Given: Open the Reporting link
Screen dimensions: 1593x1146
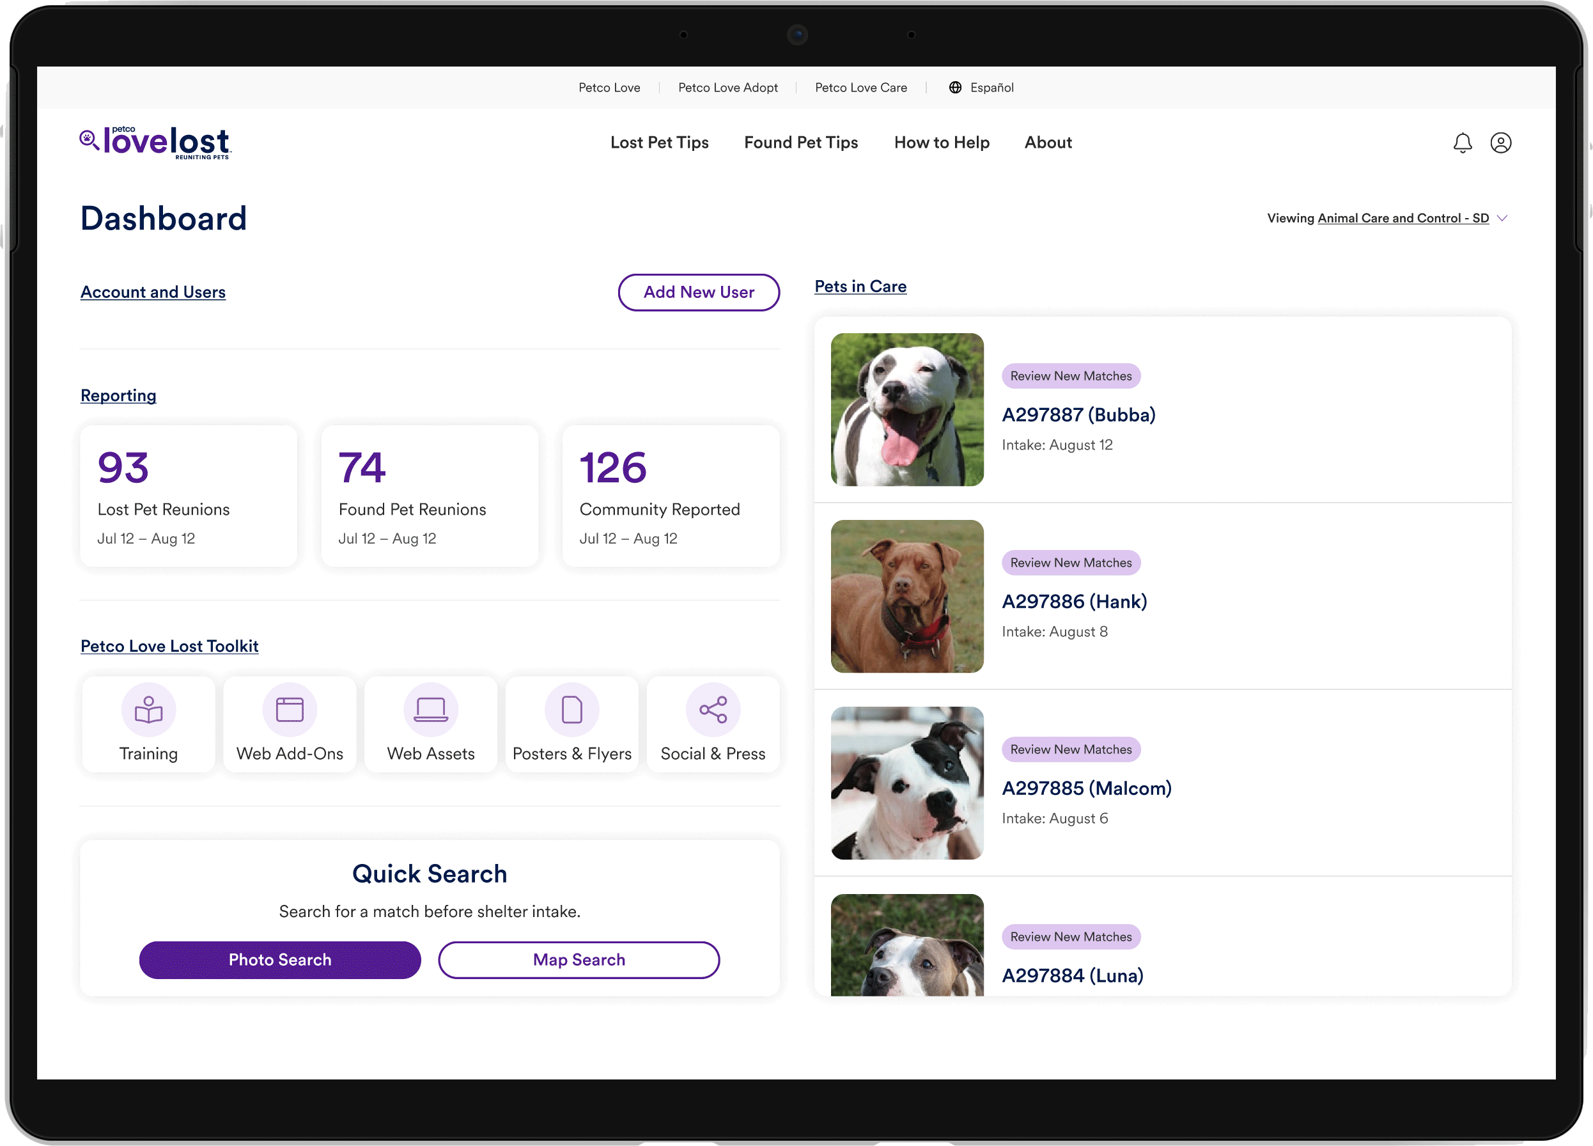Looking at the screenshot, I should (x=118, y=396).
